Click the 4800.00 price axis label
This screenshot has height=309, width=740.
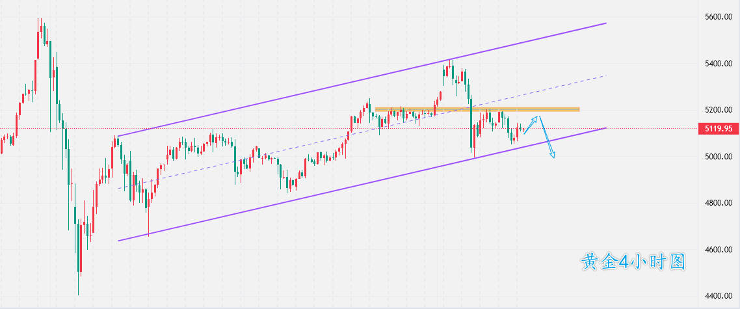719,203
